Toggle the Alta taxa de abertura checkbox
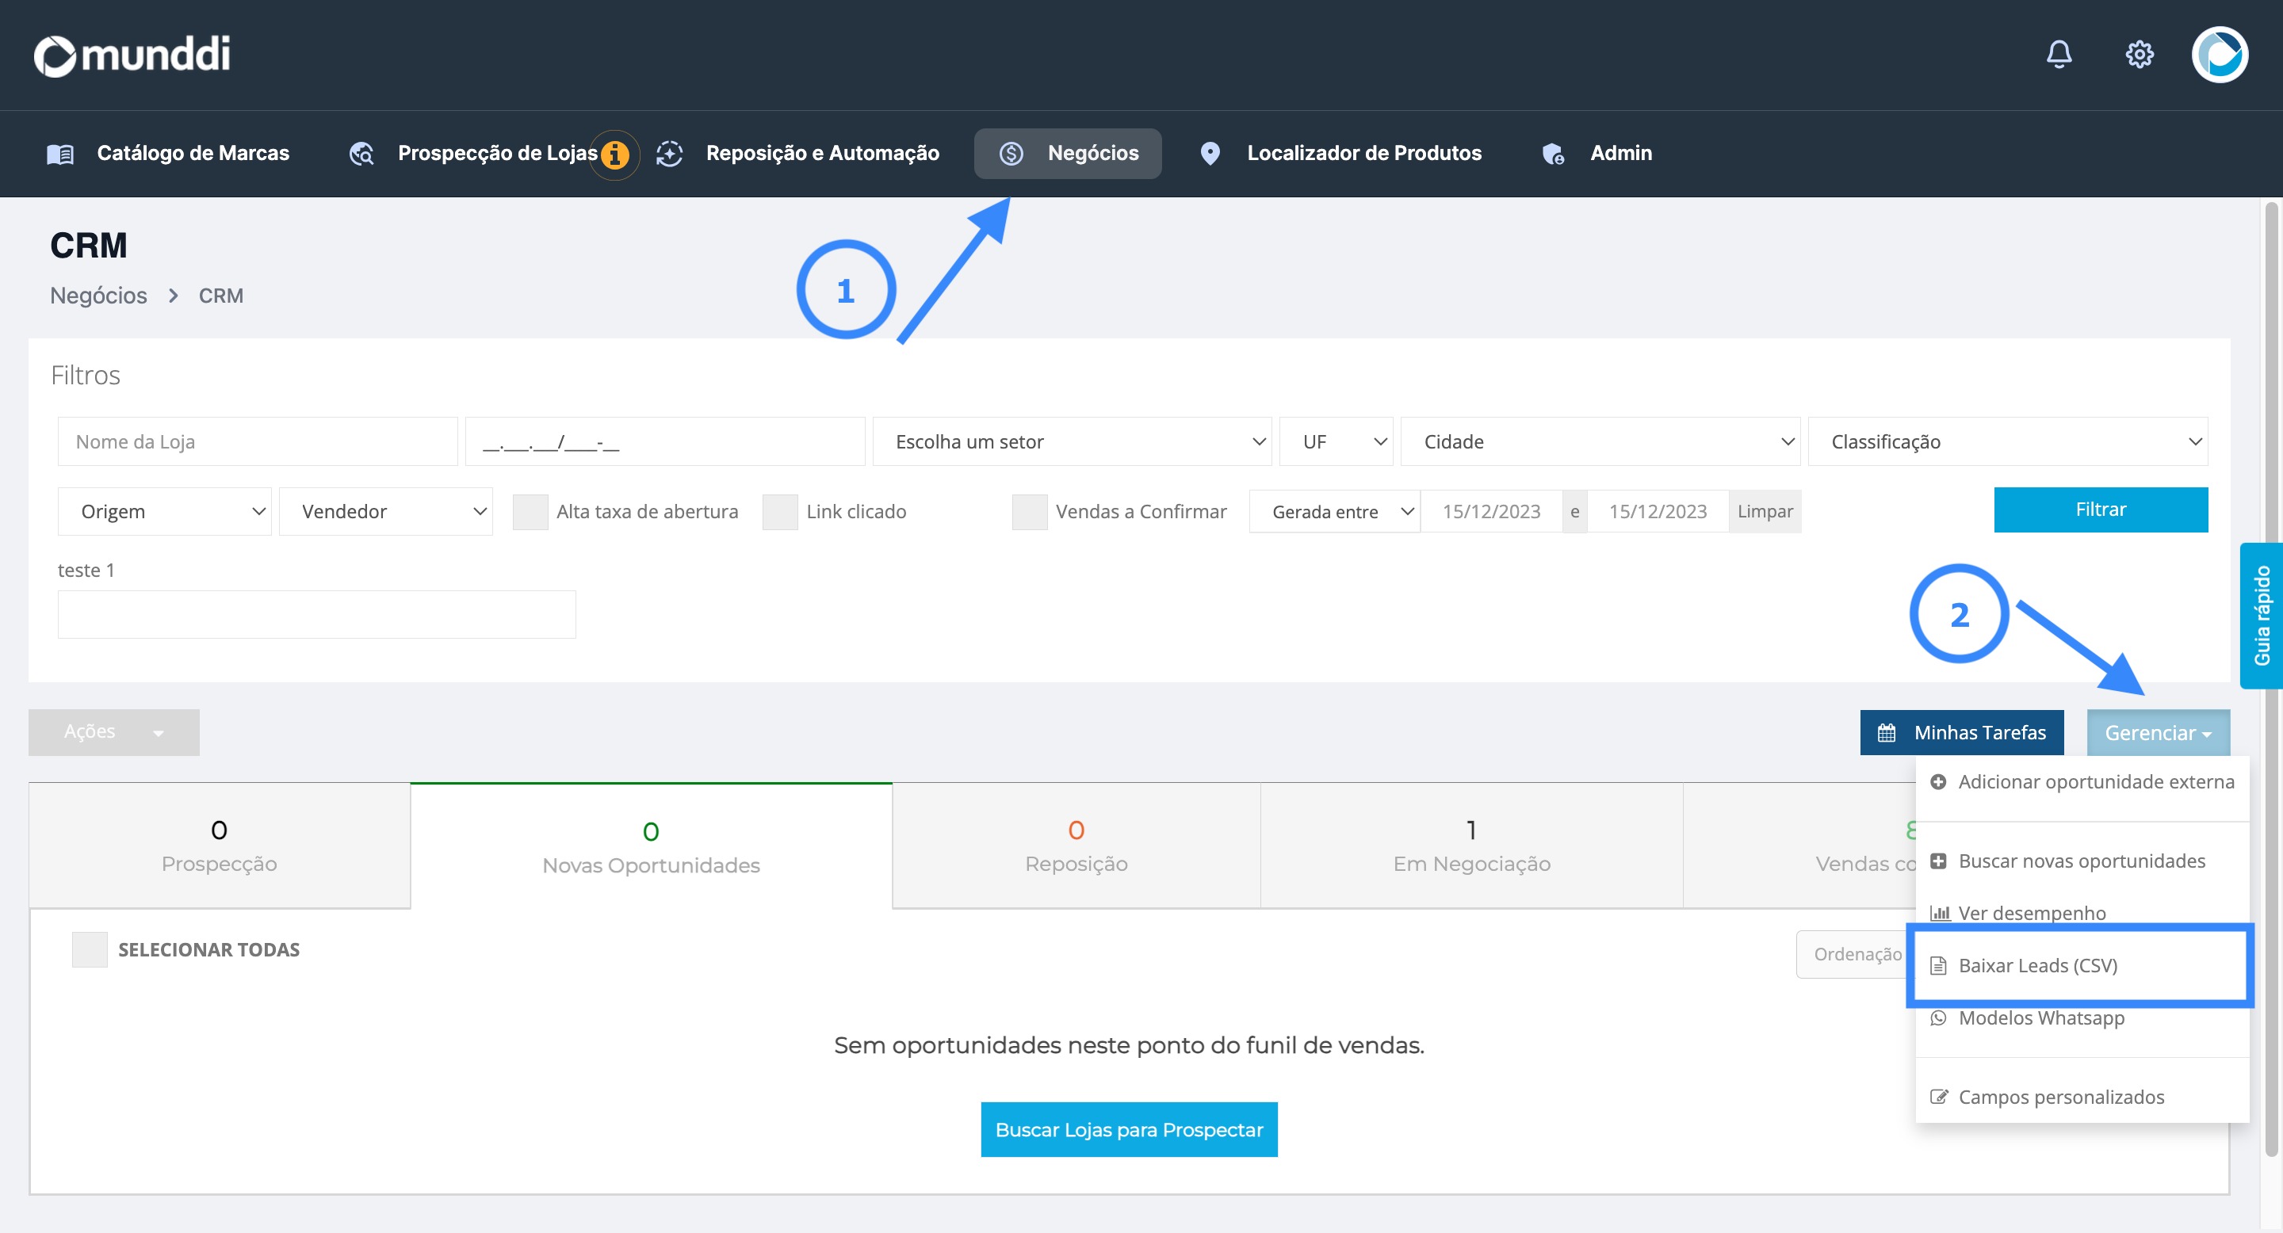The image size is (2283, 1233). pos(531,512)
